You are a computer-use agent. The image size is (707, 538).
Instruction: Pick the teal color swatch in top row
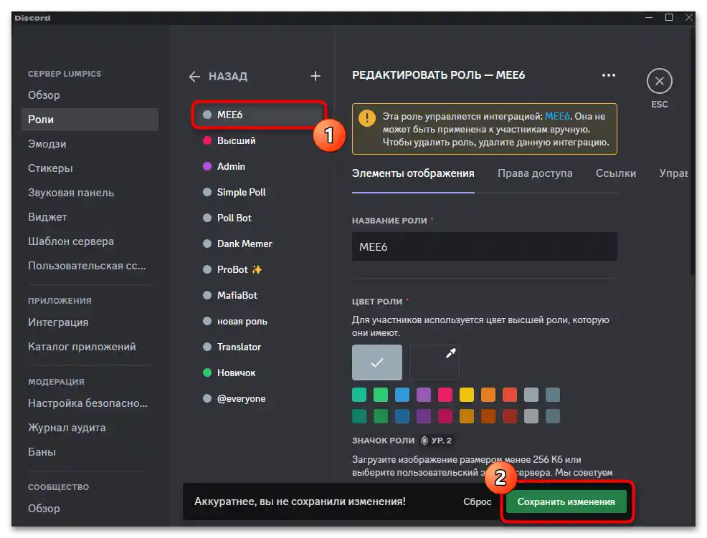[359, 395]
